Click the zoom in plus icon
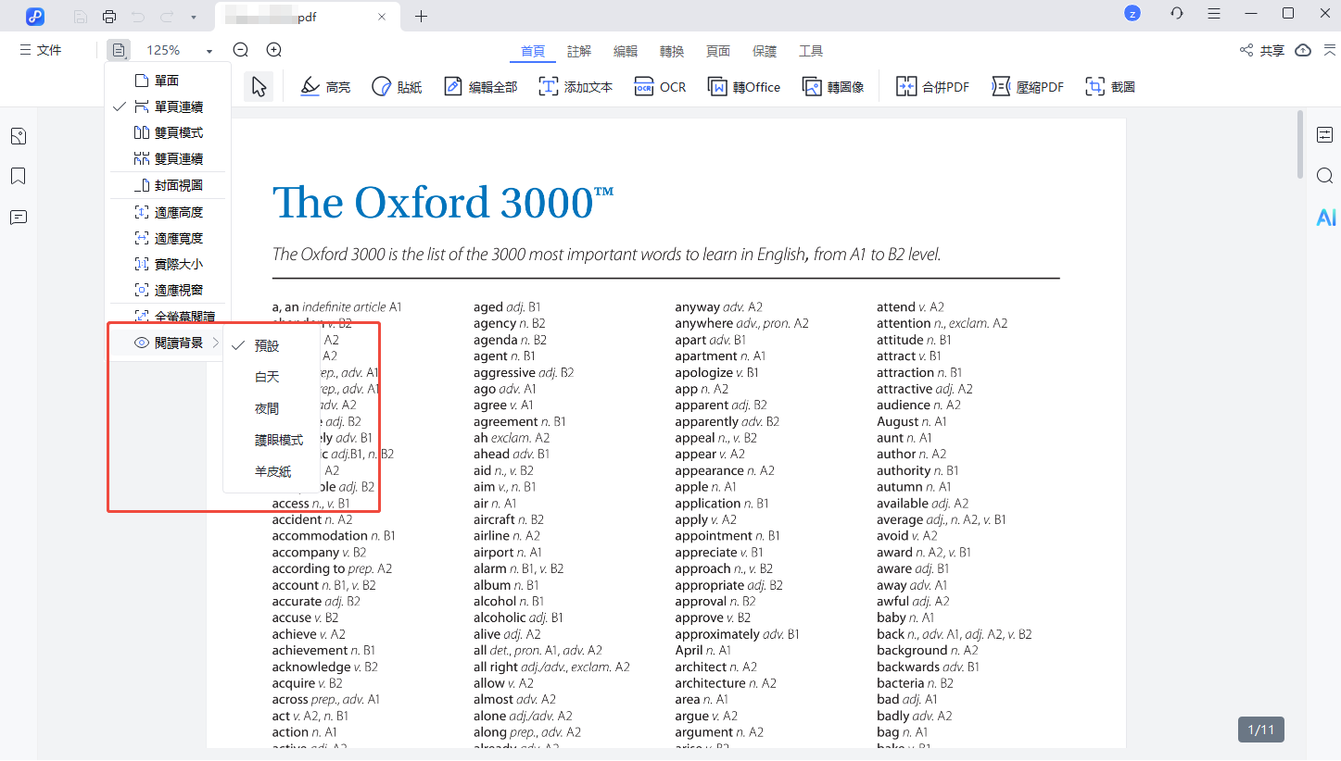This screenshot has height=761, width=1341. pos(274,50)
